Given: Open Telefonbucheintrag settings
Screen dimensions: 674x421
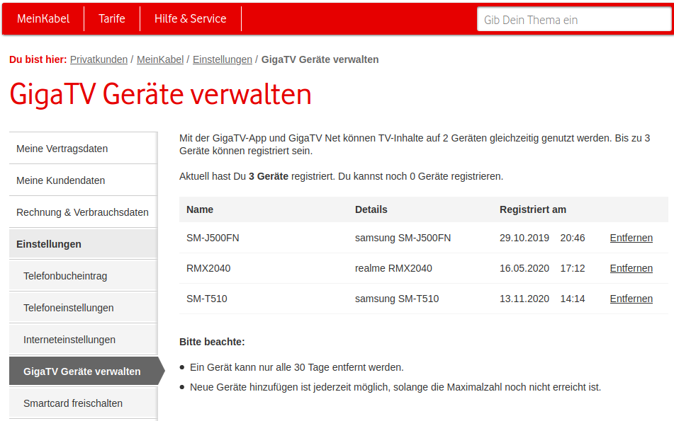Looking at the screenshot, I should (84, 275).
